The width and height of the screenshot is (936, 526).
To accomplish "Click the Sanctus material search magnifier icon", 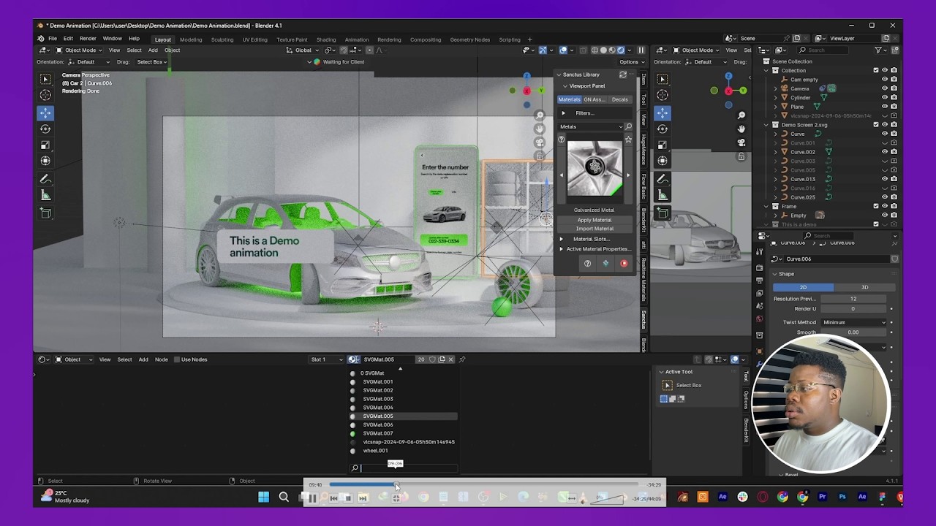I will 628,126.
